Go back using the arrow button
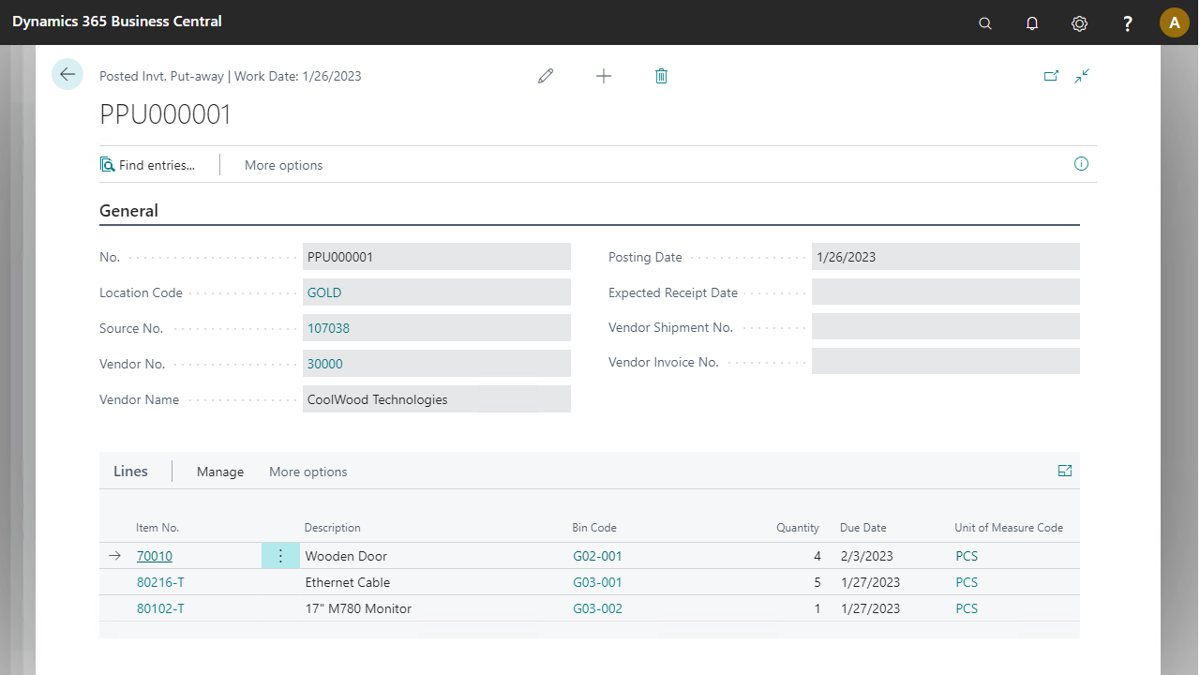 pyautogui.click(x=67, y=74)
